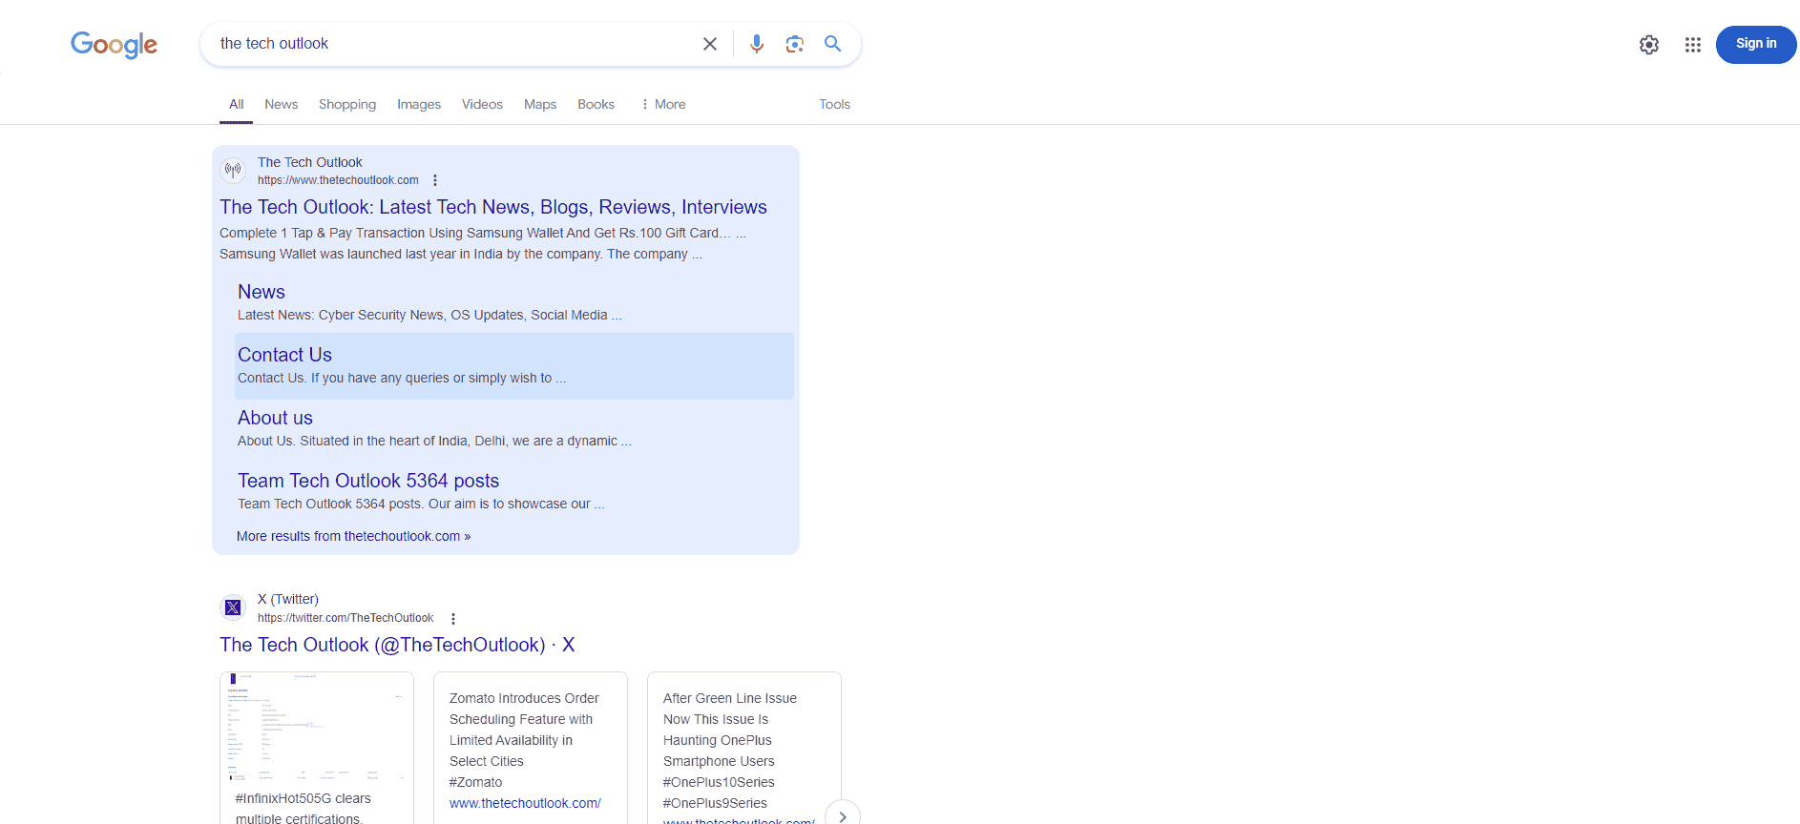The height and width of the screenshot is (824, 1800).
Task: Clear the search box with the X icon
Action: tap(709, 44)
